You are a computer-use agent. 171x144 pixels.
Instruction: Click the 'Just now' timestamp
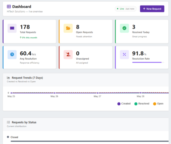pos(130,9)
